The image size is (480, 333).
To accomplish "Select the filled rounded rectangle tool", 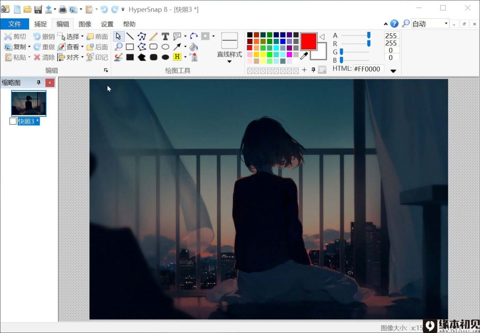I will pos(153,57).
